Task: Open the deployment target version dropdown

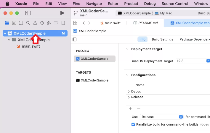Action: point(208,61)
